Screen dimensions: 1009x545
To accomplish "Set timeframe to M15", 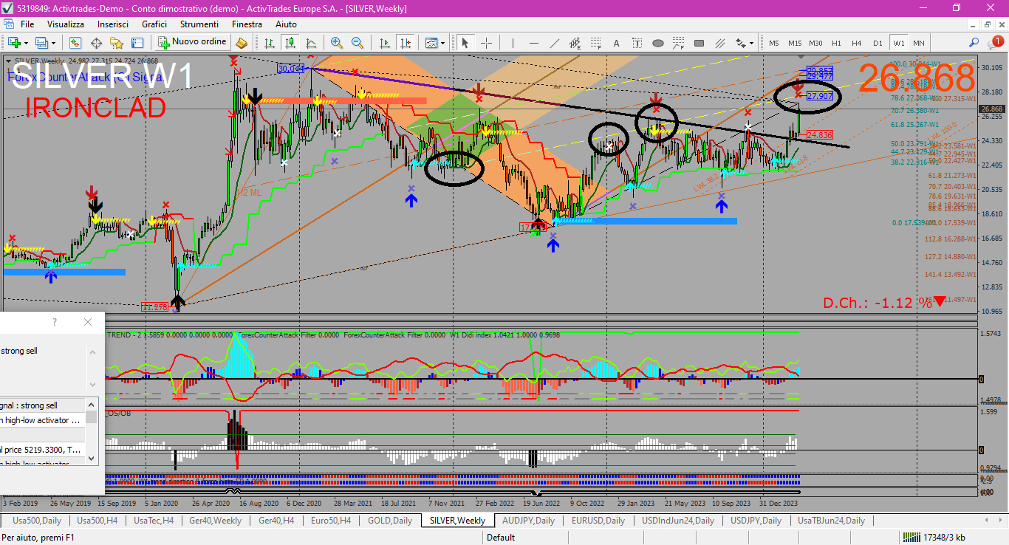I will [x=795, y=43].
